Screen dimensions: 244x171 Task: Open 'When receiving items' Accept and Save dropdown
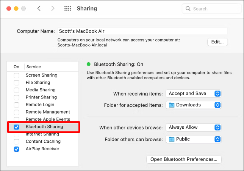193,94
